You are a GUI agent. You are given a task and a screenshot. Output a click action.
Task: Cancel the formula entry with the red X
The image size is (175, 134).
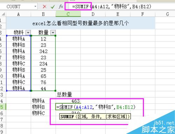[44, 7]
